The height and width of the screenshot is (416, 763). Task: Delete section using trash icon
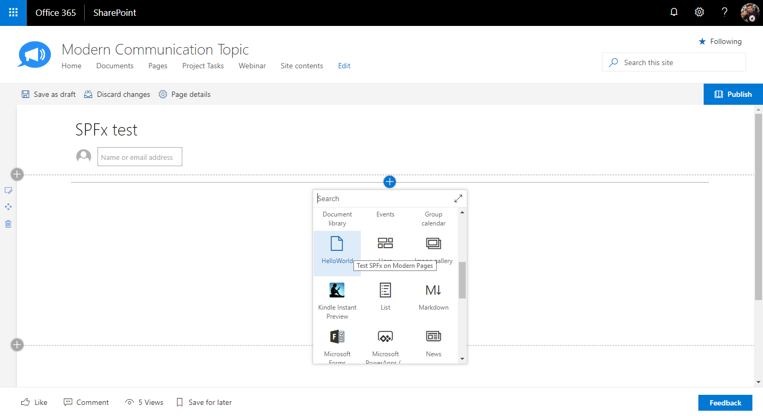tap(8, 224)
